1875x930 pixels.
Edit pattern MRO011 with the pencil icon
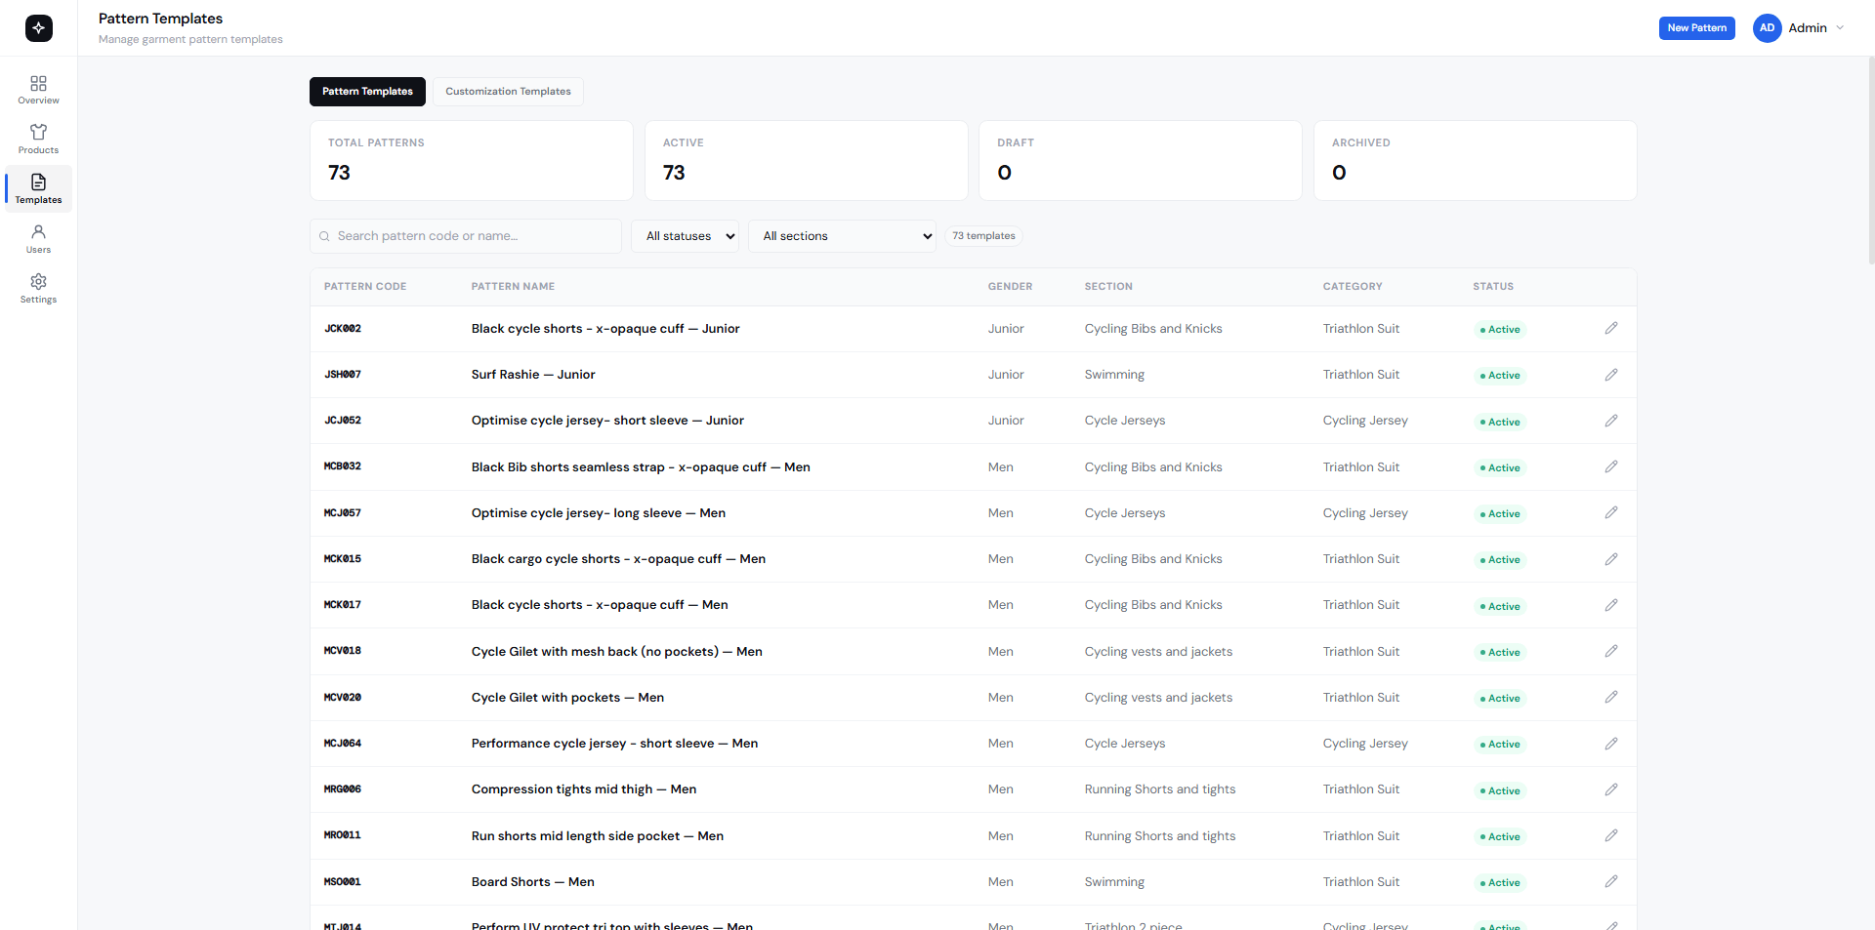[1611, 835]
